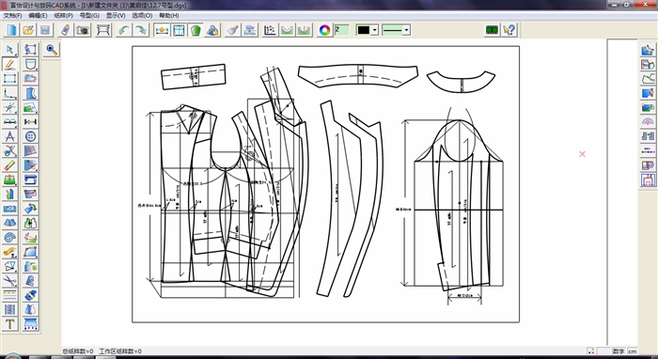Toggle the small dots indicator in status bar
Screen dimensions: 658x359
point(591,351)
